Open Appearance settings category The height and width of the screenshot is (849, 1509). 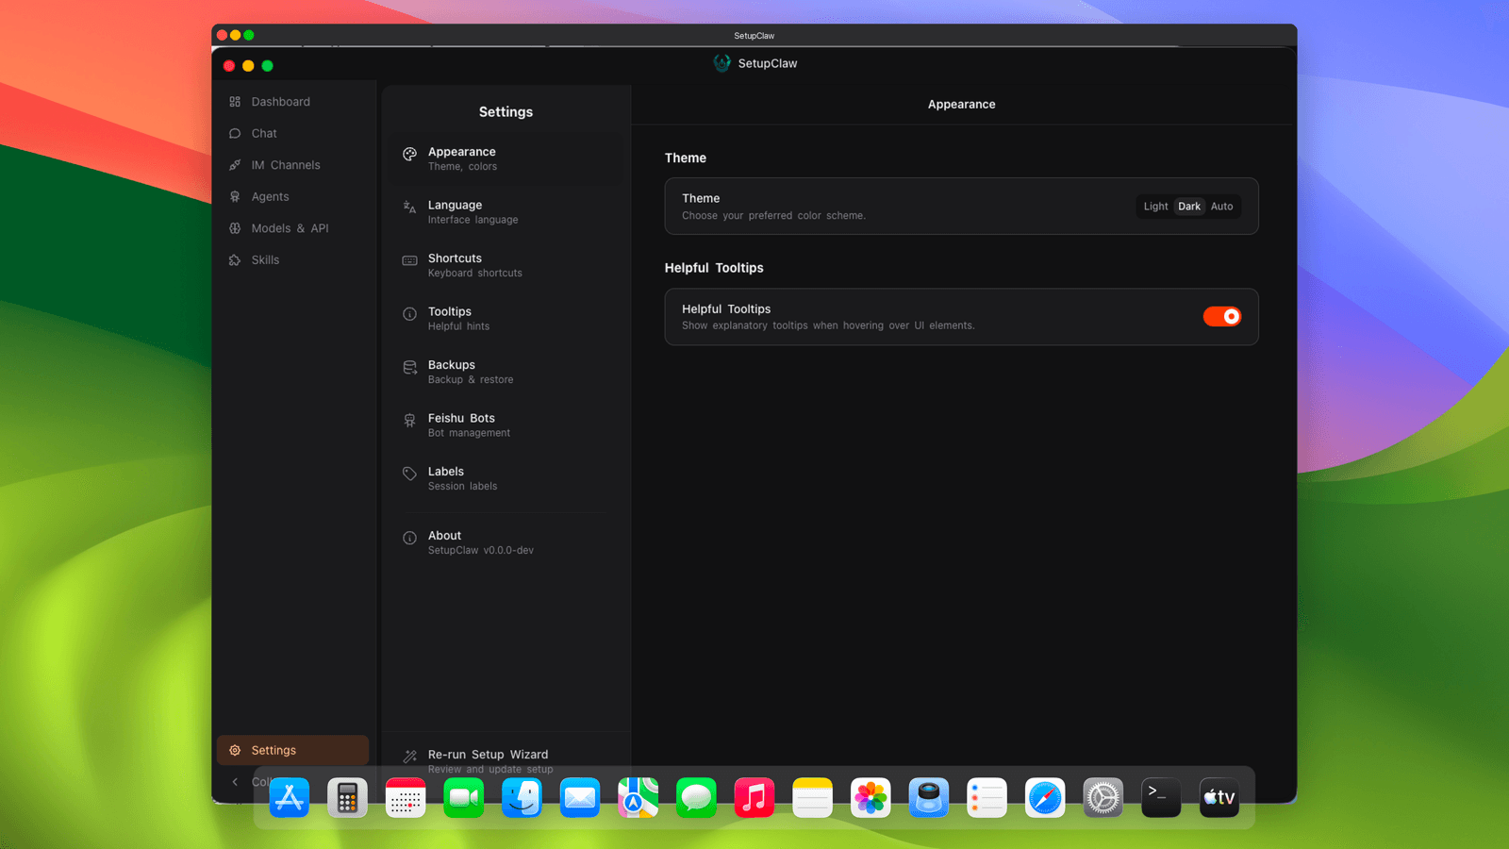506,158
